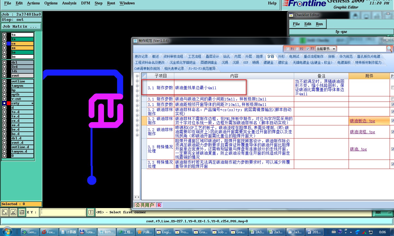Click the Job Matrix button
Screen dimensions: 394x236
pos(21,27)
